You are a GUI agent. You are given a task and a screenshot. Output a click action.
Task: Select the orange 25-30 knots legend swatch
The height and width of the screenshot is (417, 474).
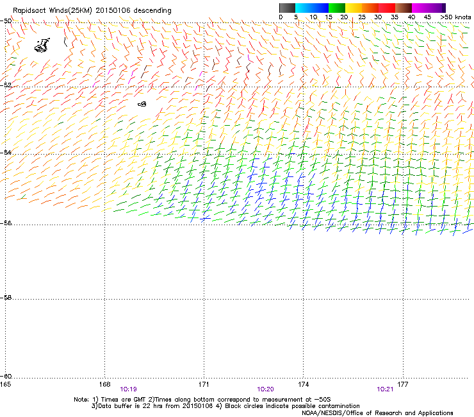coord(370,8)
